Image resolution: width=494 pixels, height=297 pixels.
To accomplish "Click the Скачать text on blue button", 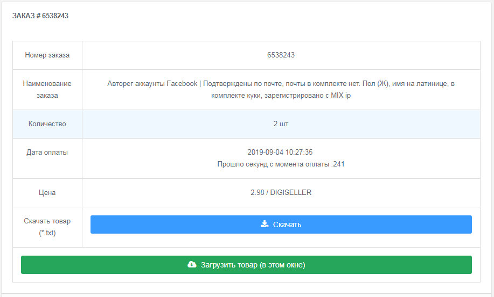I will click(x=287, y=224).
